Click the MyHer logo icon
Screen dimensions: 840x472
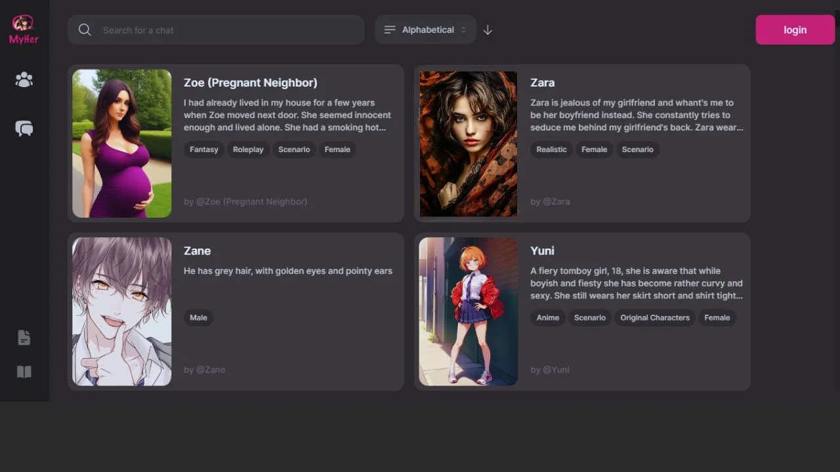[24, 29]
